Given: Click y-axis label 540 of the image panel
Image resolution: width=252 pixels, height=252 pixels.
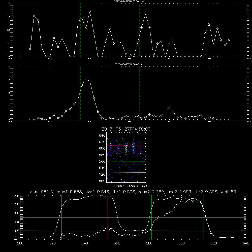Looking at the screenshot, I should point(102,168).
